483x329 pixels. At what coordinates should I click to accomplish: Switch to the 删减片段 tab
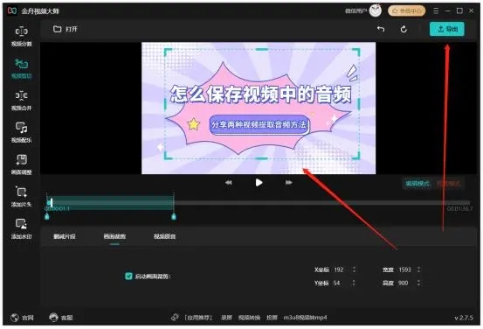coord(65,236)
